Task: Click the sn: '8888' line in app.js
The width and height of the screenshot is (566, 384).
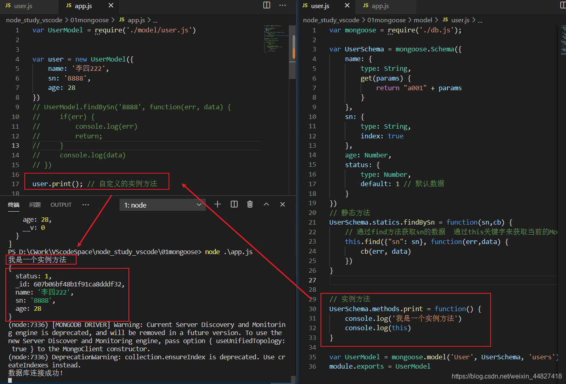Action: click(x=69, y=78)
